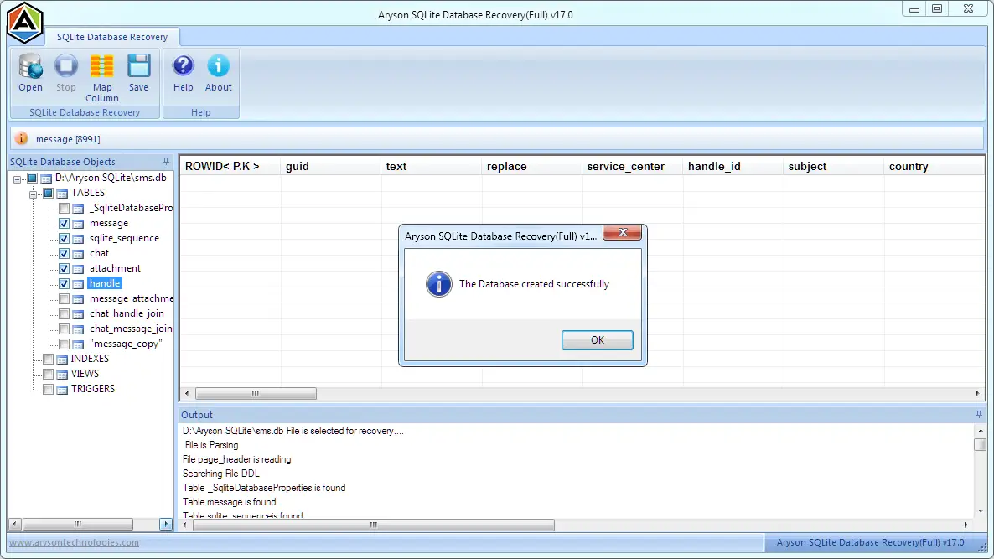Click the table icon beside chat
Image resolution: width=994 pixels, height=559 pixels.
[x=78, y=253]
